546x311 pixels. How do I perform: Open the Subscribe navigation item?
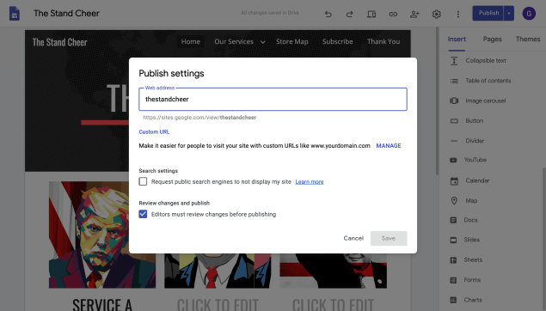click(x=337, y=42)
